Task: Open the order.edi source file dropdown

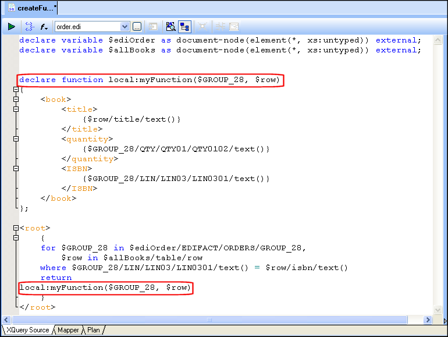Action: point(125,27)
